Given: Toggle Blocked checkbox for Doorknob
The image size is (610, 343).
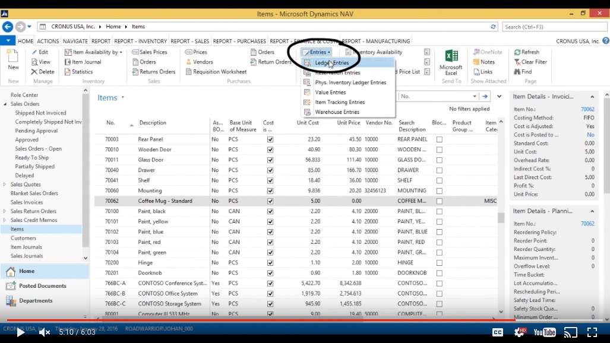Looking at the screenshot, I should point(439,273).
